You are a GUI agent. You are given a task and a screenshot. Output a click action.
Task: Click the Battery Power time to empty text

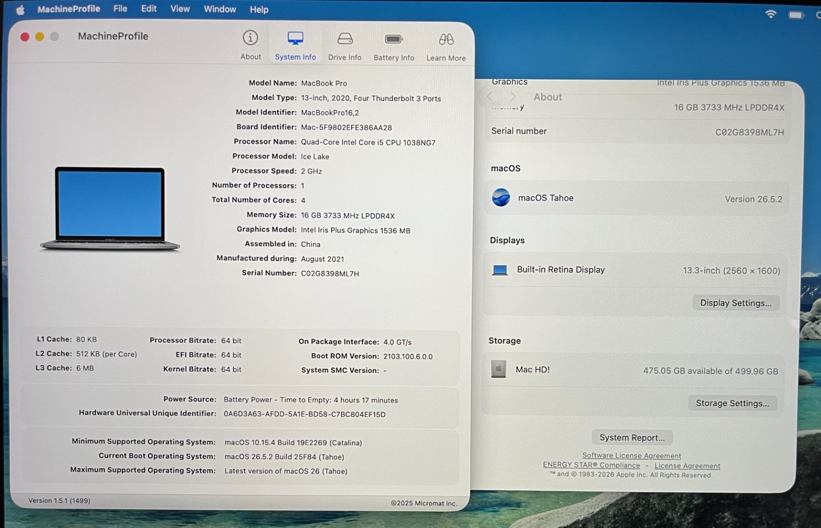pyautogui.click(x=311, y=400)
